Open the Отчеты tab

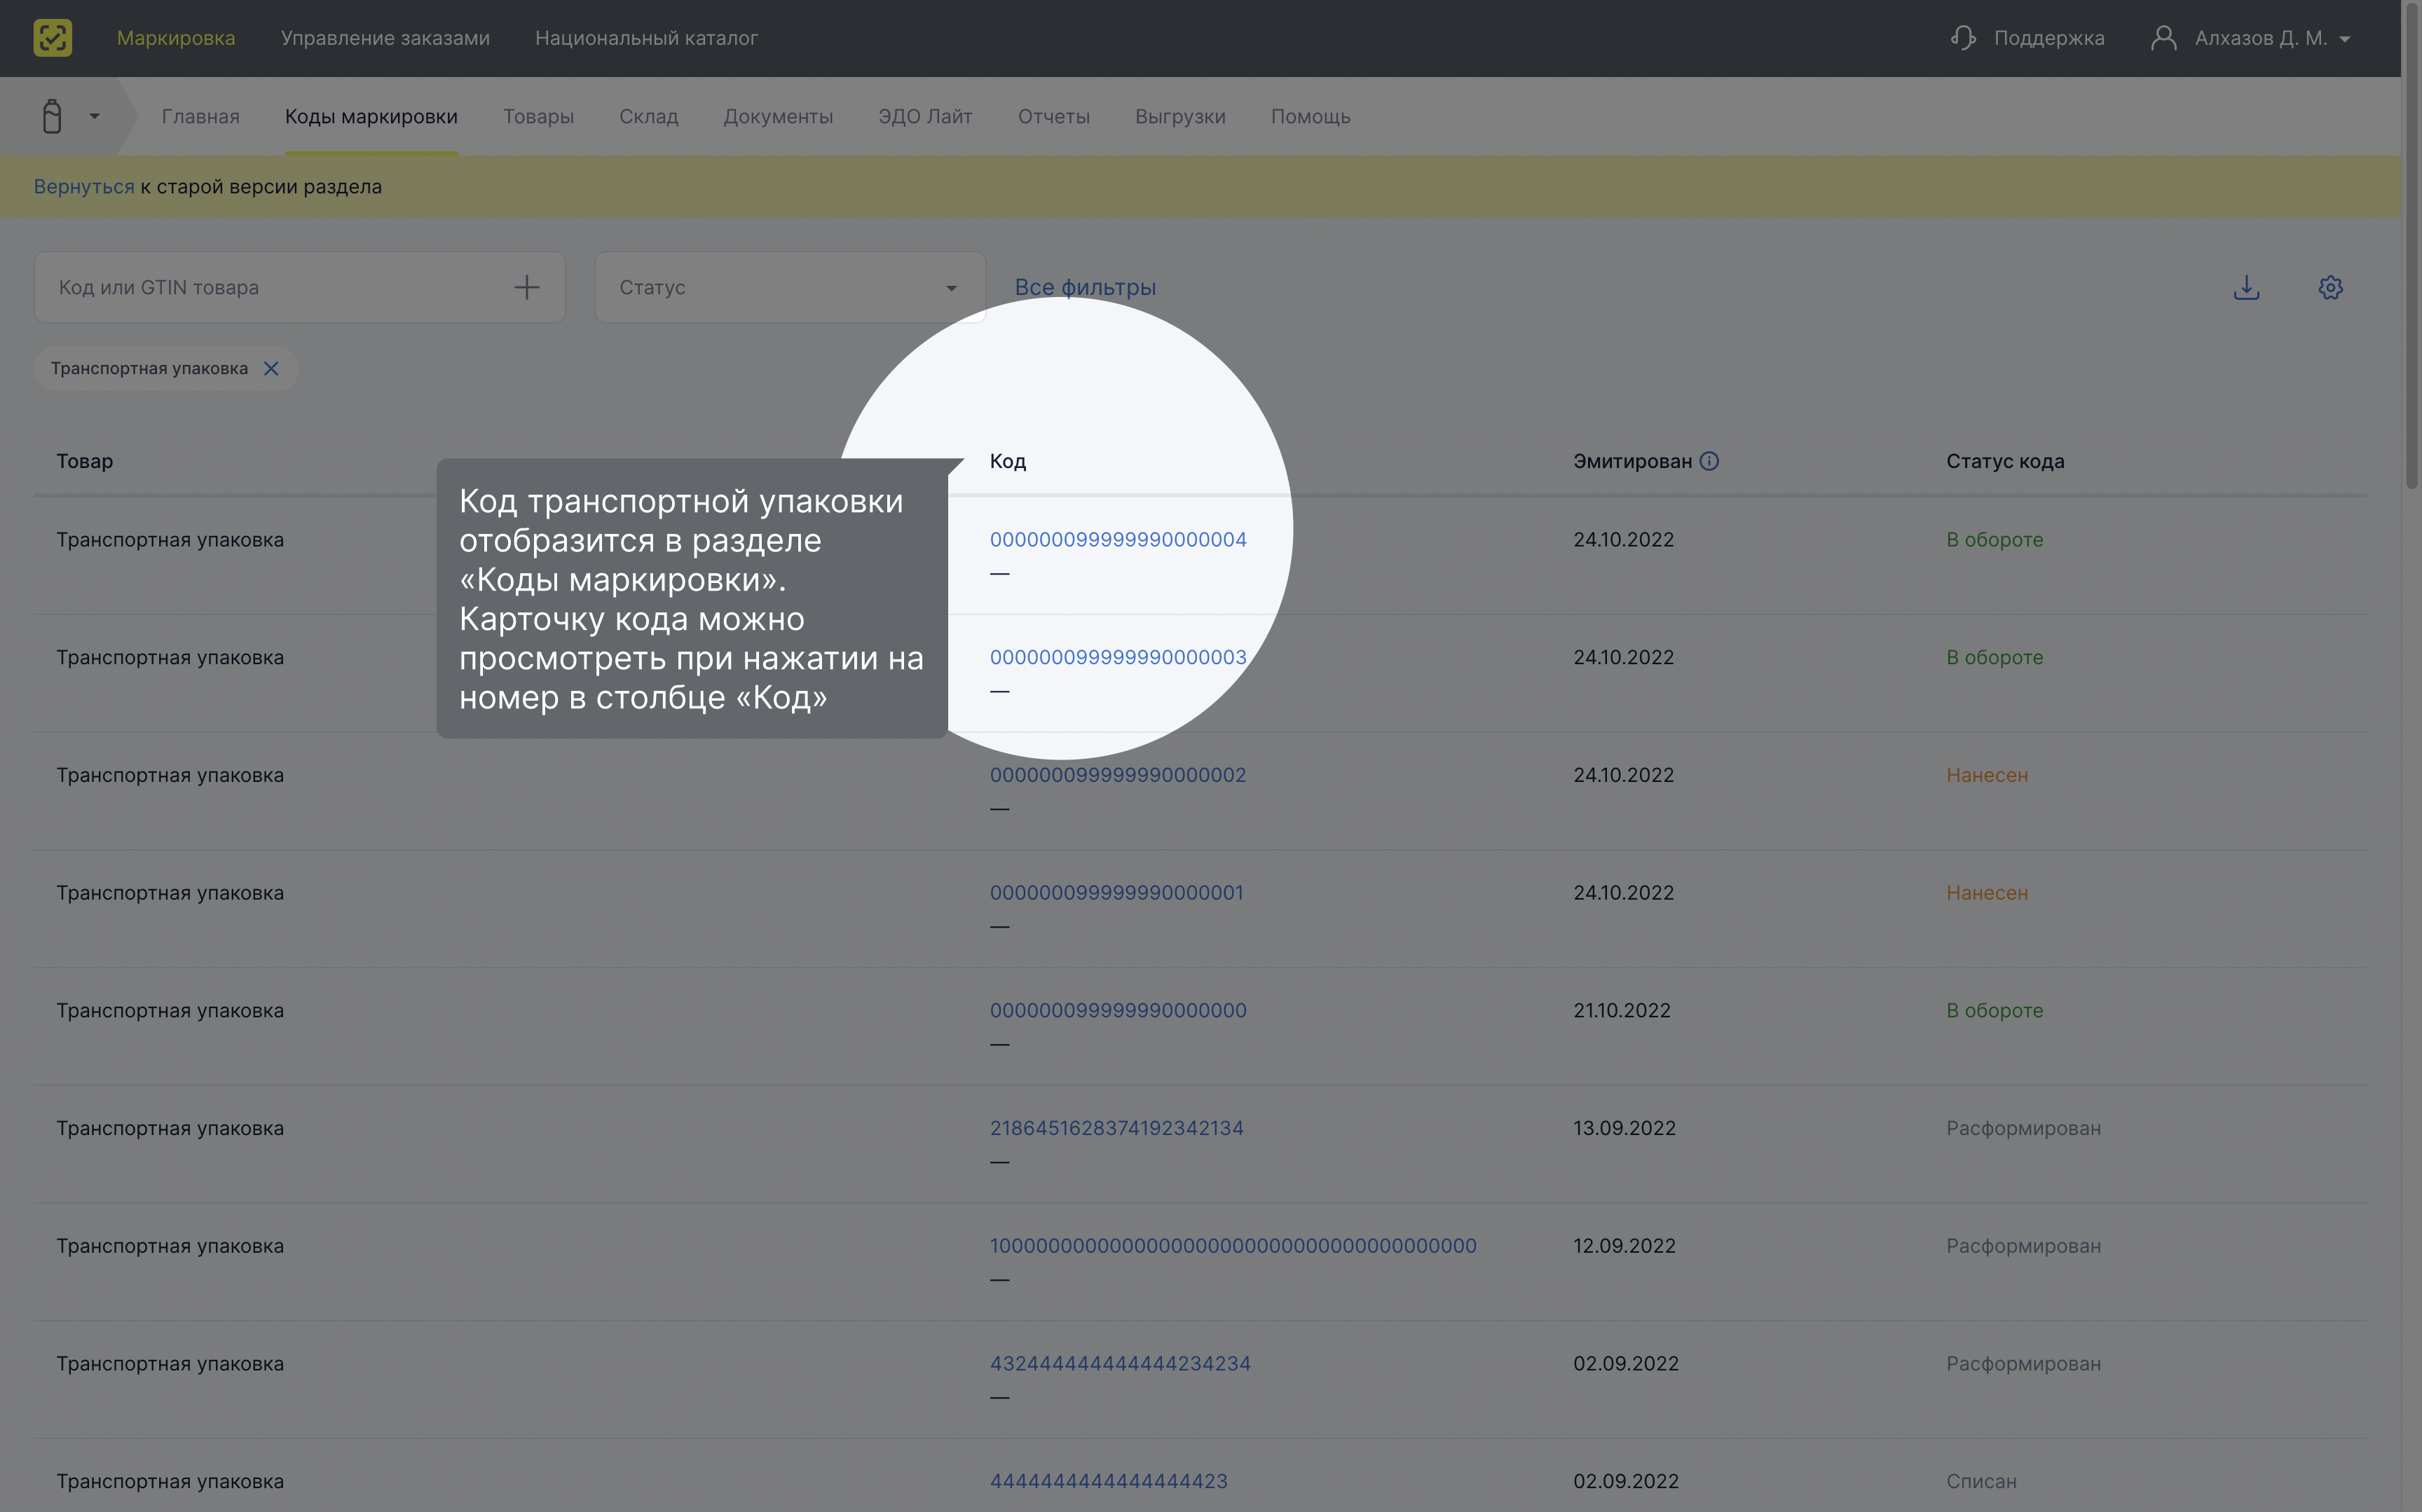coord(1053,117)
